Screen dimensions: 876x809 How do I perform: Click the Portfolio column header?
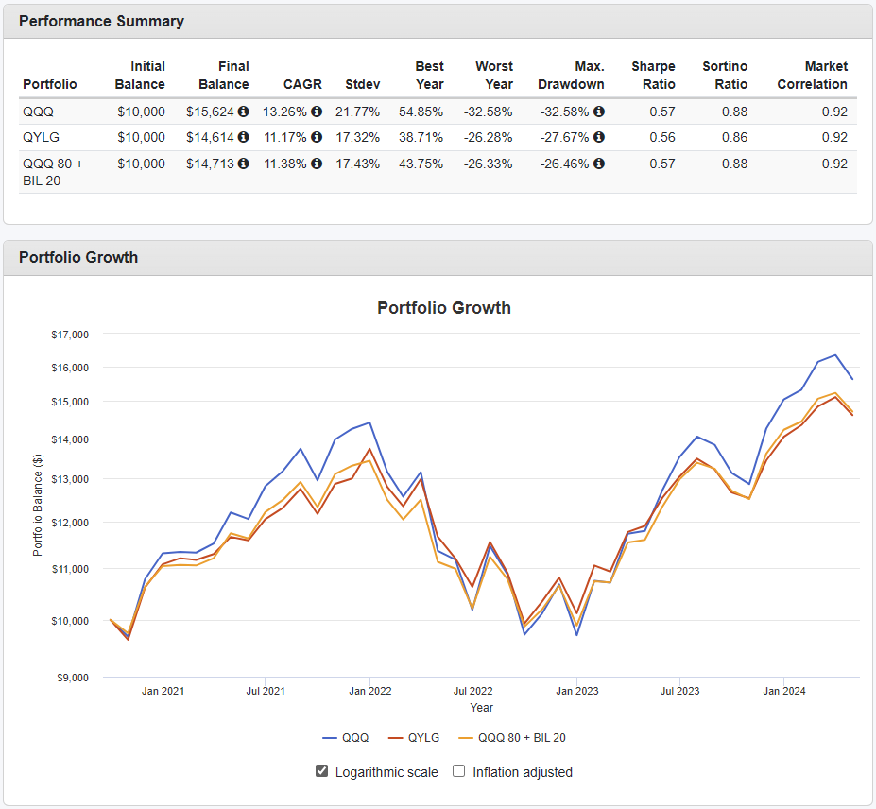pos(50,84)
